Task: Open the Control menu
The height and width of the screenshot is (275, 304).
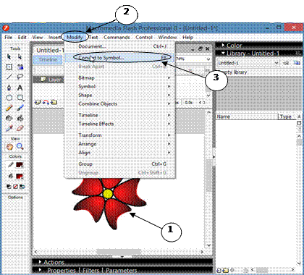Action: pyautogui.click(x=144, y=37)
